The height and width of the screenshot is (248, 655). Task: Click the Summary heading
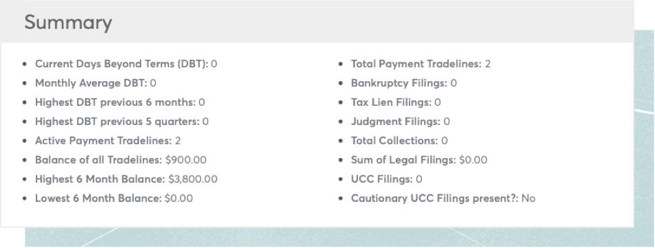pyautogui.click(x=68, y=23)
